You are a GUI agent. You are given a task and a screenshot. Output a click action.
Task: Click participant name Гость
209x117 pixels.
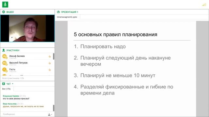click(x=12, y=69)
